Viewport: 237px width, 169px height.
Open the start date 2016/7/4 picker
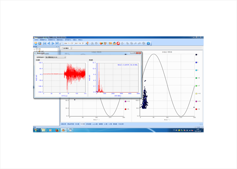click(72, 43)
